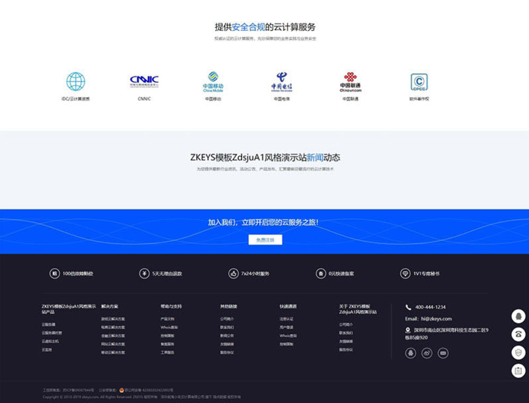Open 友情链接 under 关于 ZKEYS模板
529x403 pixels.
(346, 342)
